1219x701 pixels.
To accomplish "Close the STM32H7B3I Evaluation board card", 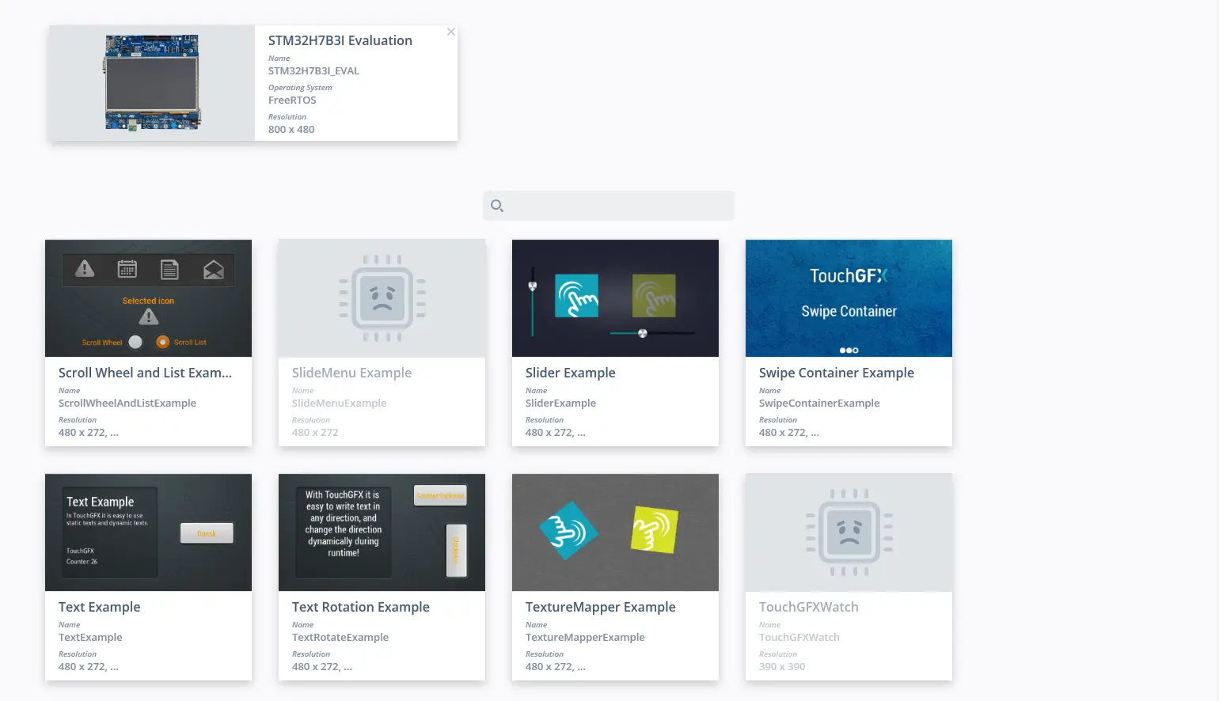I will point(451,32).
